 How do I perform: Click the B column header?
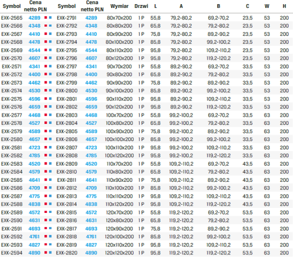tap(218, 6)
